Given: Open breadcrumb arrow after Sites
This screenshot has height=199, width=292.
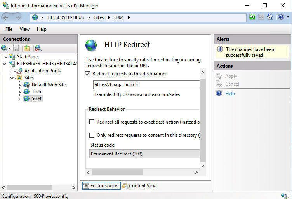Looking at the screenshot, I should (x=109, y=18).
